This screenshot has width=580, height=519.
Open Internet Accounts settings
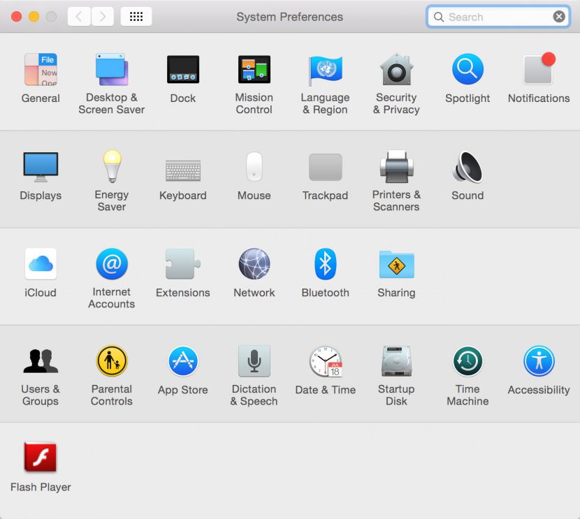tap(112, 263)
